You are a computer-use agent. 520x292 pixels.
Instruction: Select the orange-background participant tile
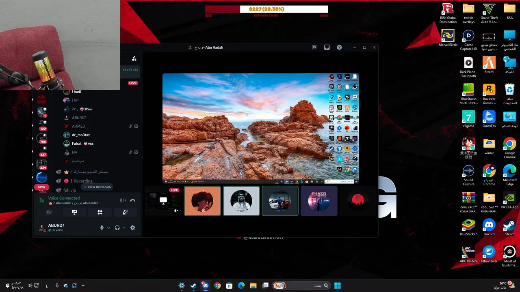point(202,201)
